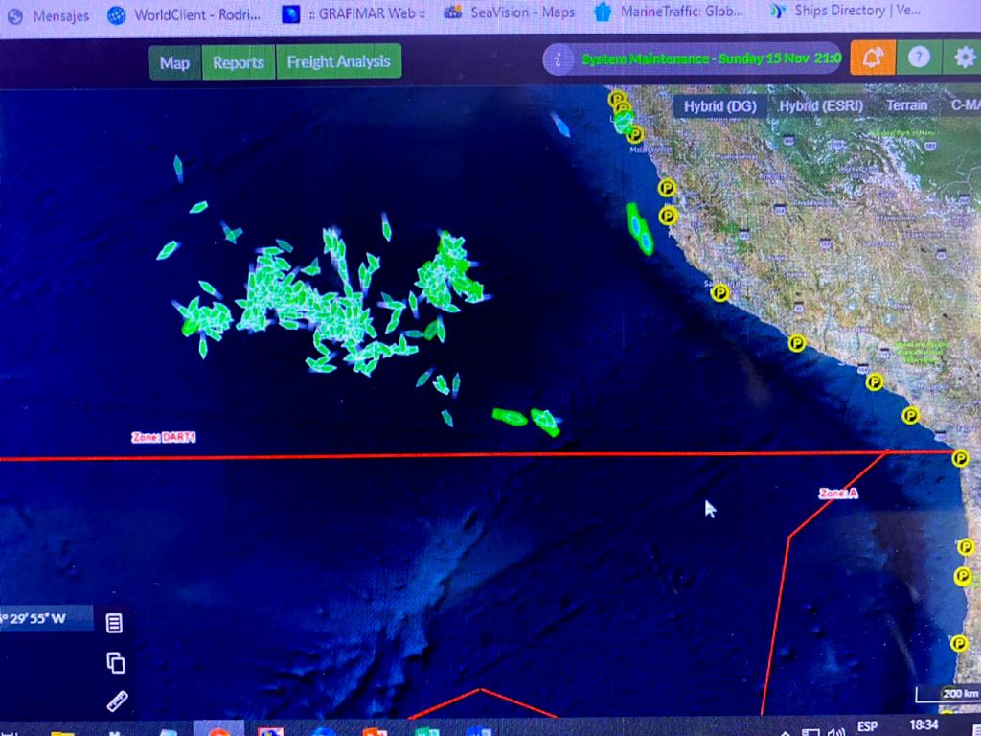Click the System Maintenance notice banner

click(710, 58)
